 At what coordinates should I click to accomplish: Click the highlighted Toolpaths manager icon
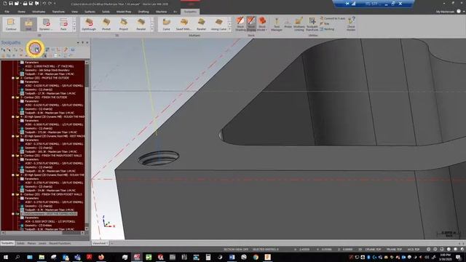pos(35,49)
